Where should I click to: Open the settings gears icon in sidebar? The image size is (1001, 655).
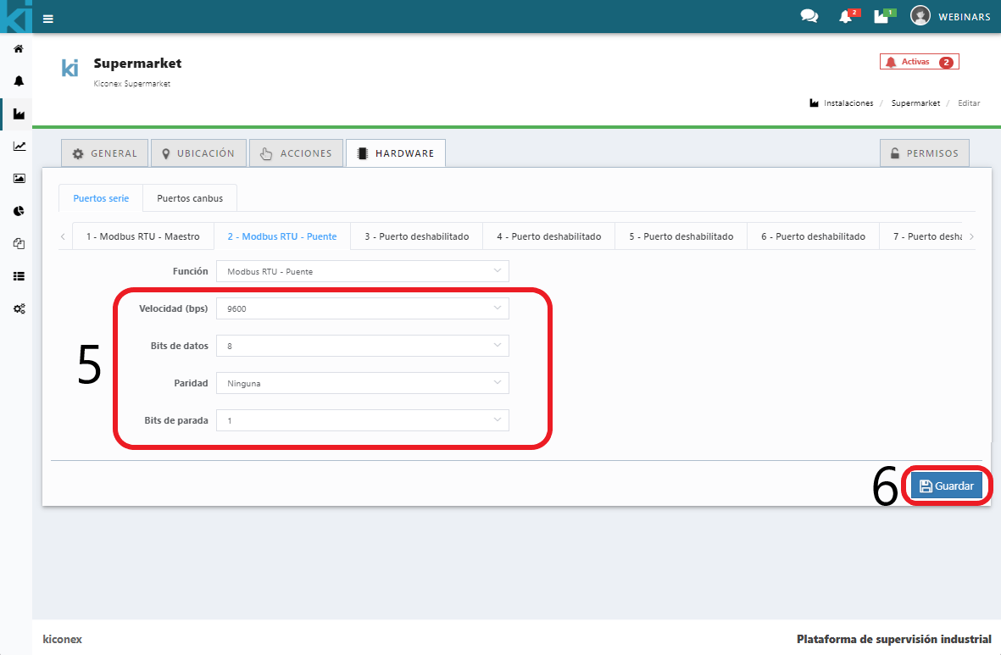click(x=19, y=308)
